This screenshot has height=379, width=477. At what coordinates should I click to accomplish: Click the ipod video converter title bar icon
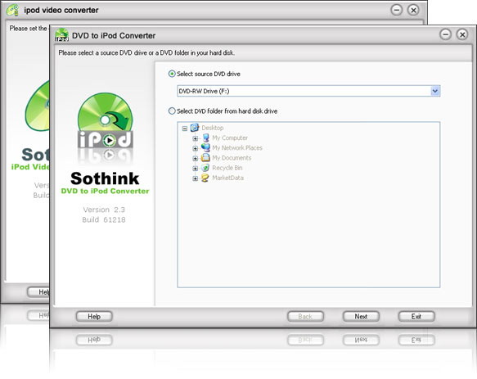coord(13,10)
